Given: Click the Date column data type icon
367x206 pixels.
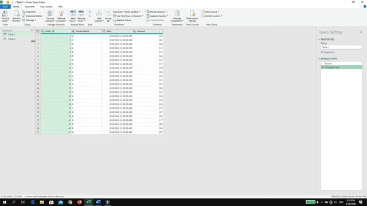Looking at the screenshot, I should pos(104,31).
